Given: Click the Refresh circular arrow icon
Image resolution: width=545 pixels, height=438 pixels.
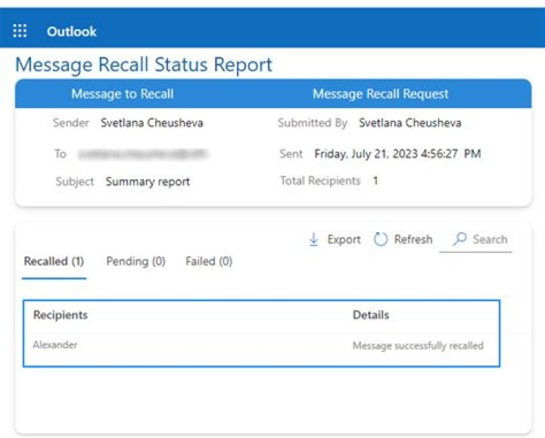Looking at the screenshot, I should click(380, 239).
